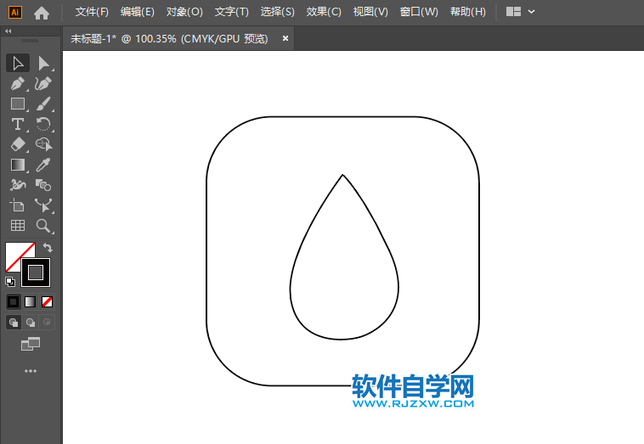Click the Home icon

[x=42, y=13]
